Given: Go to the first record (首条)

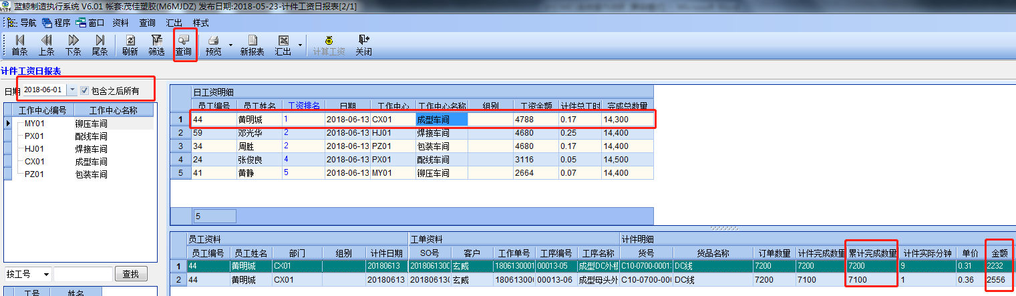Looking at the screenshot, I should click(x=19, y=45).
